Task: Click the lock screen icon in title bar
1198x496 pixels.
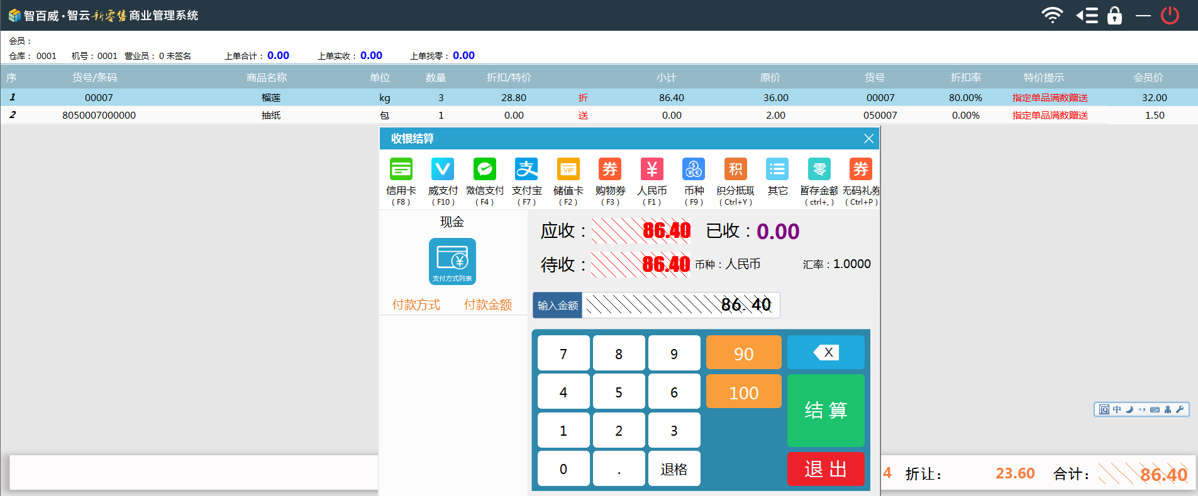Action: point(1114,15)
